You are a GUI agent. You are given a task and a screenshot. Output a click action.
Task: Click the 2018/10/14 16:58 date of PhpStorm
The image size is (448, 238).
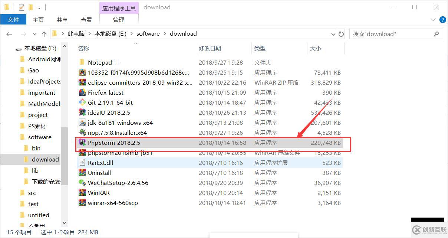222,143
